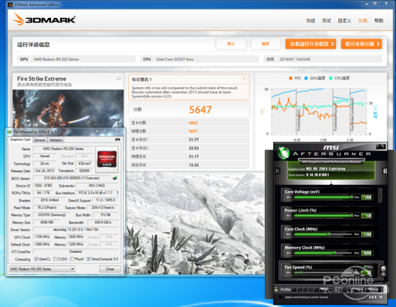The width and height of the screenshot is (396, 307).
Task: Click the Core Voltage value field +200
Action: (367, 197)
